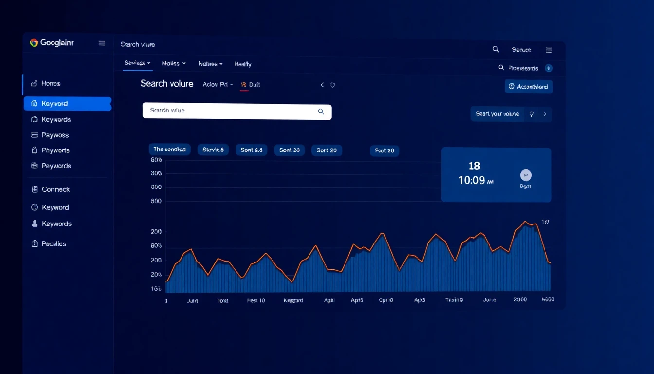Click the Connect icon in the sidebar
Viewport: 654px width, 374px height.
point(35,189)
